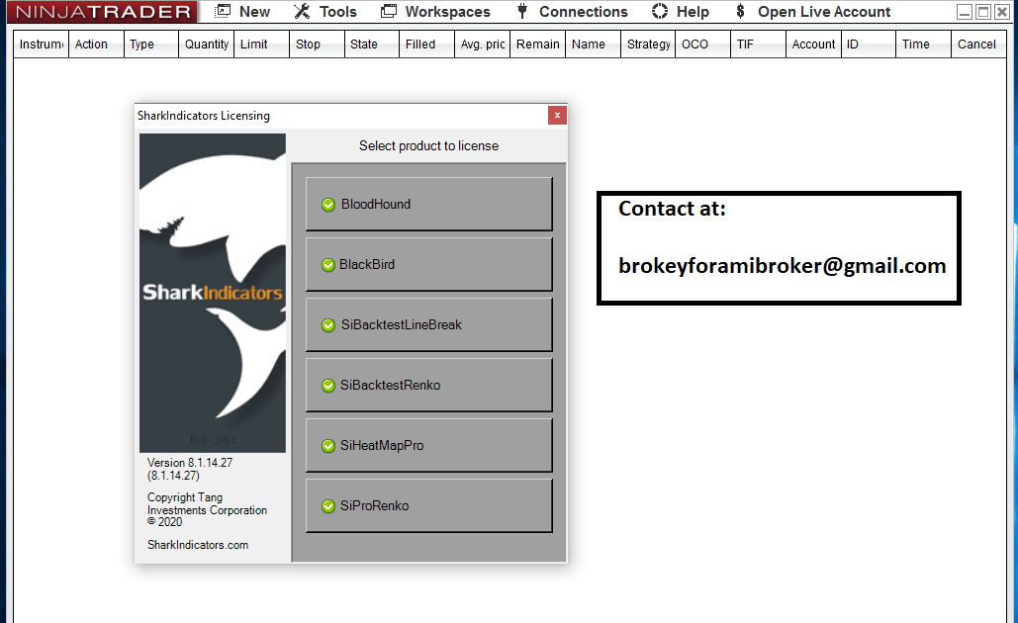Click the Tools wrench icon
The width and height of the screenshot is (1018, 623).
pyautogui.click(x=302, y=11)
